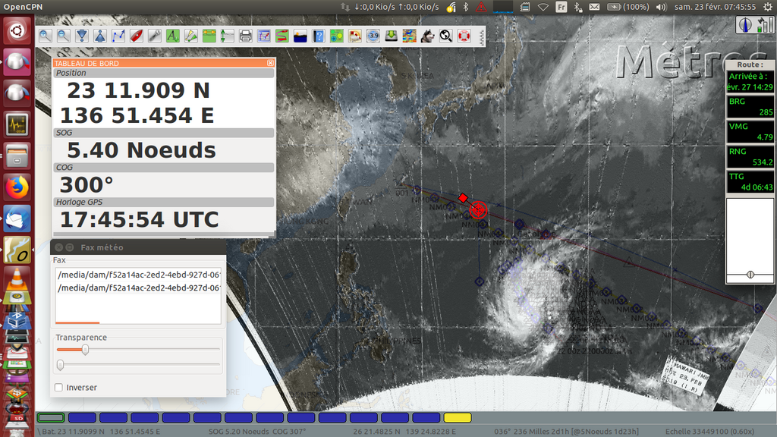This screenshot has width=777, height=437.
Task: Toggle the show text 'A' toolbar icon
Action: (172, 36)
